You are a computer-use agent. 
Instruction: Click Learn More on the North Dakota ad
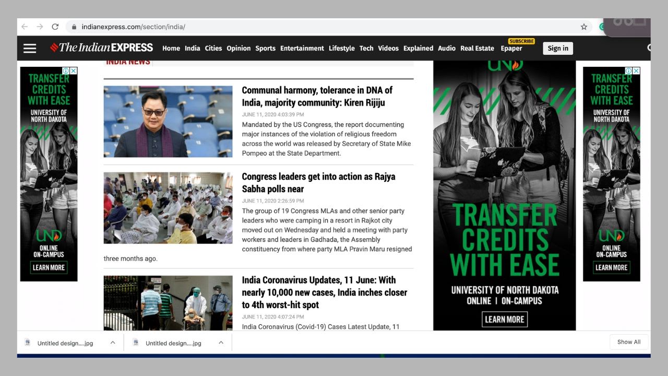tap(505, 319)
